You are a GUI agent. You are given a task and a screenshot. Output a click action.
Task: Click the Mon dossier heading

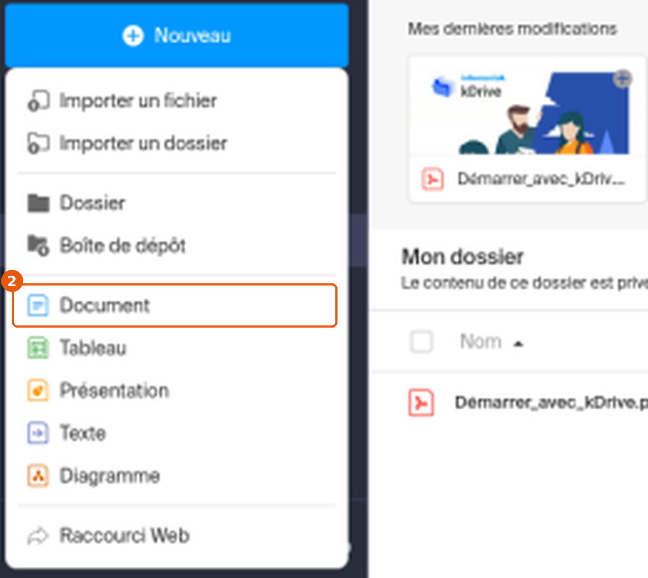pos(463,257)
